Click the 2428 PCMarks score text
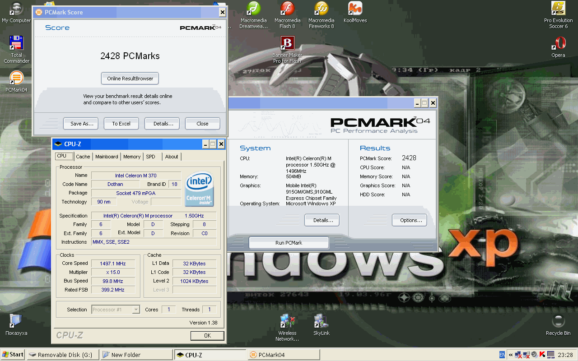The image size is (578, 361). [x=130, y=56]
